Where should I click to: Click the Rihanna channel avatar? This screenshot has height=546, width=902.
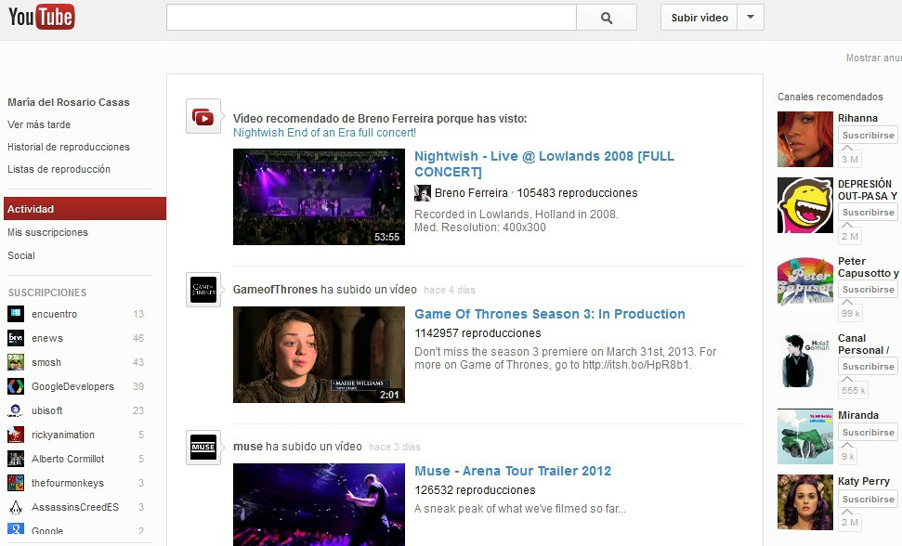point(804,139)
